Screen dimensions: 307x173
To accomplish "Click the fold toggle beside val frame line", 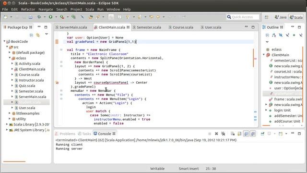I will point(61,50).
